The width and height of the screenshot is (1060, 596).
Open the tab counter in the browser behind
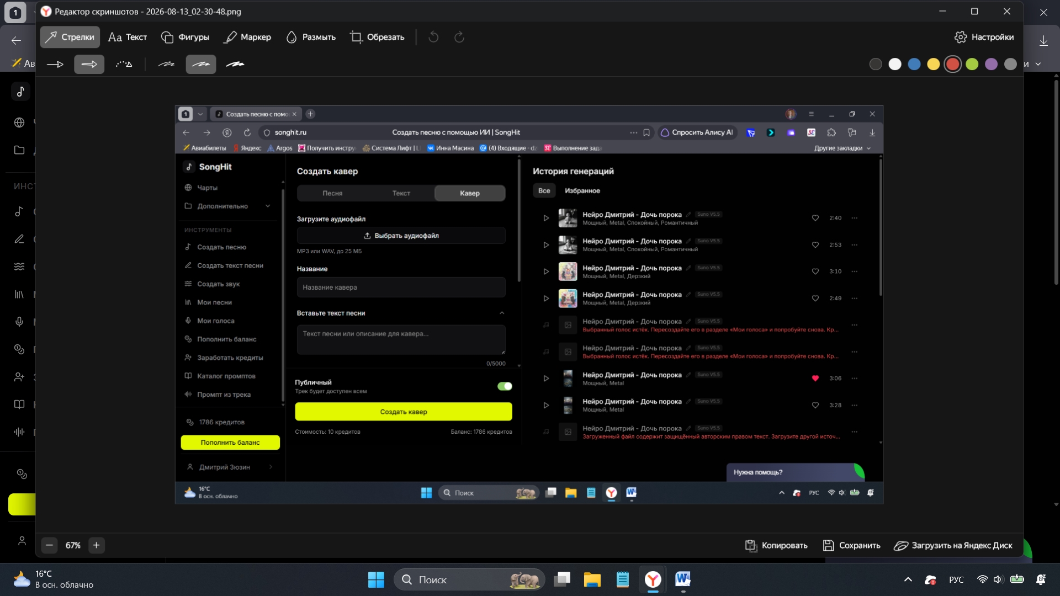(15, 12)
